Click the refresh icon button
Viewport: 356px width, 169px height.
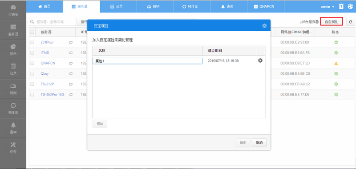(351, 22)
